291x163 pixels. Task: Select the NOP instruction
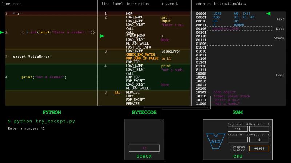click(129, 14)
